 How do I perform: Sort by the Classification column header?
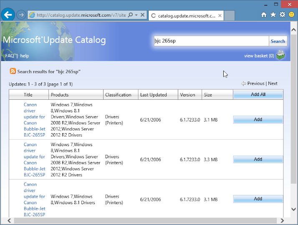tap(121, 95)
